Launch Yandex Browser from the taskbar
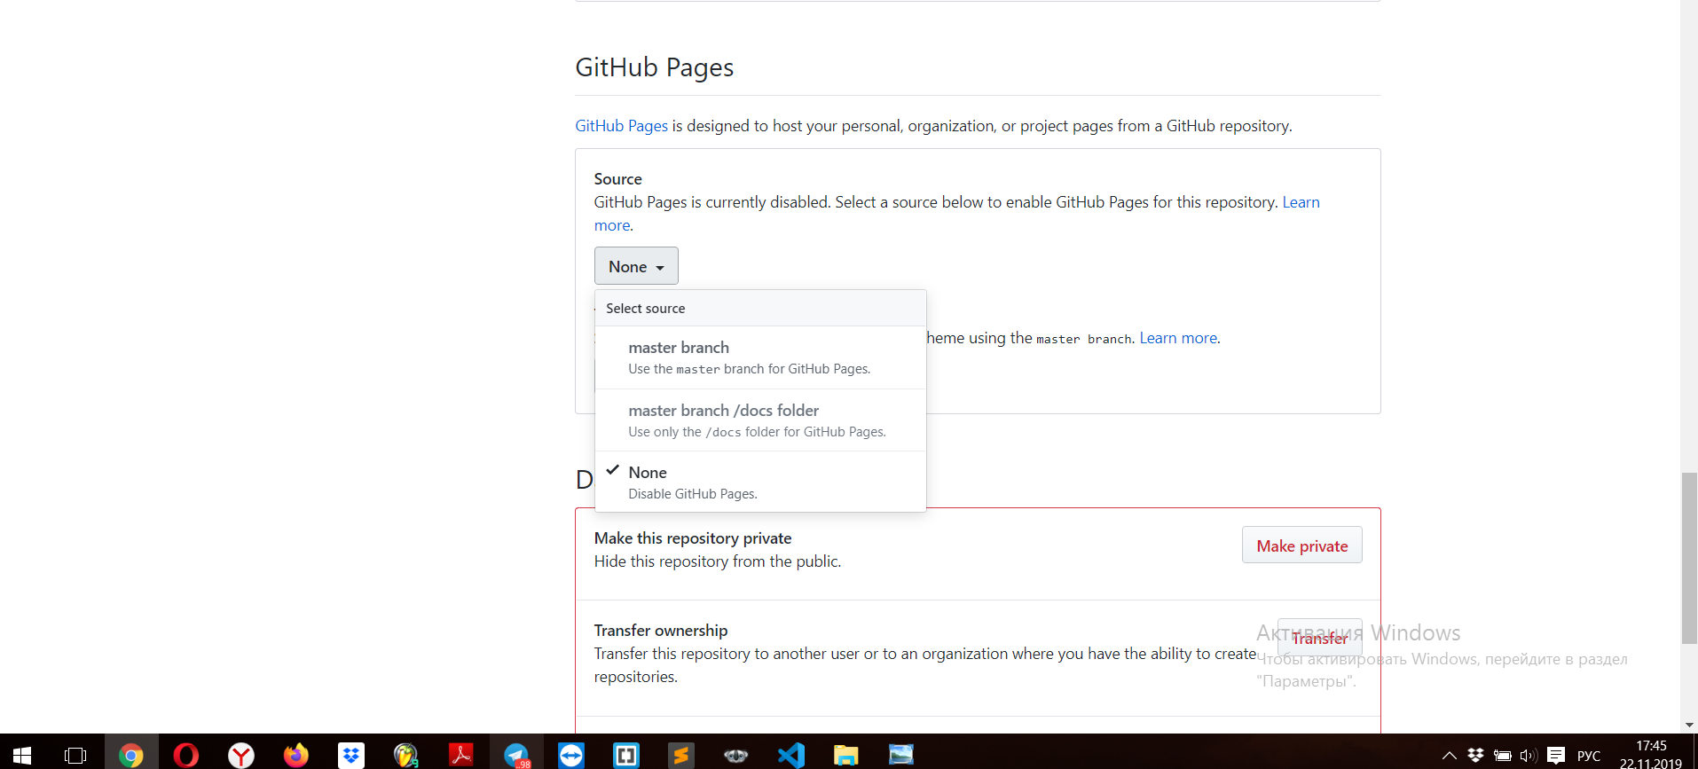This screenshot has height=769, width=1698. tap(241, 755)
